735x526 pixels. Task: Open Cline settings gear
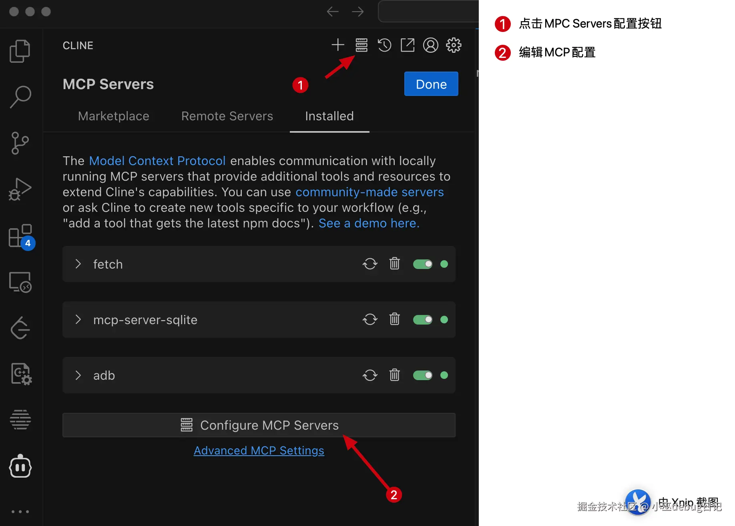[454, 45]
